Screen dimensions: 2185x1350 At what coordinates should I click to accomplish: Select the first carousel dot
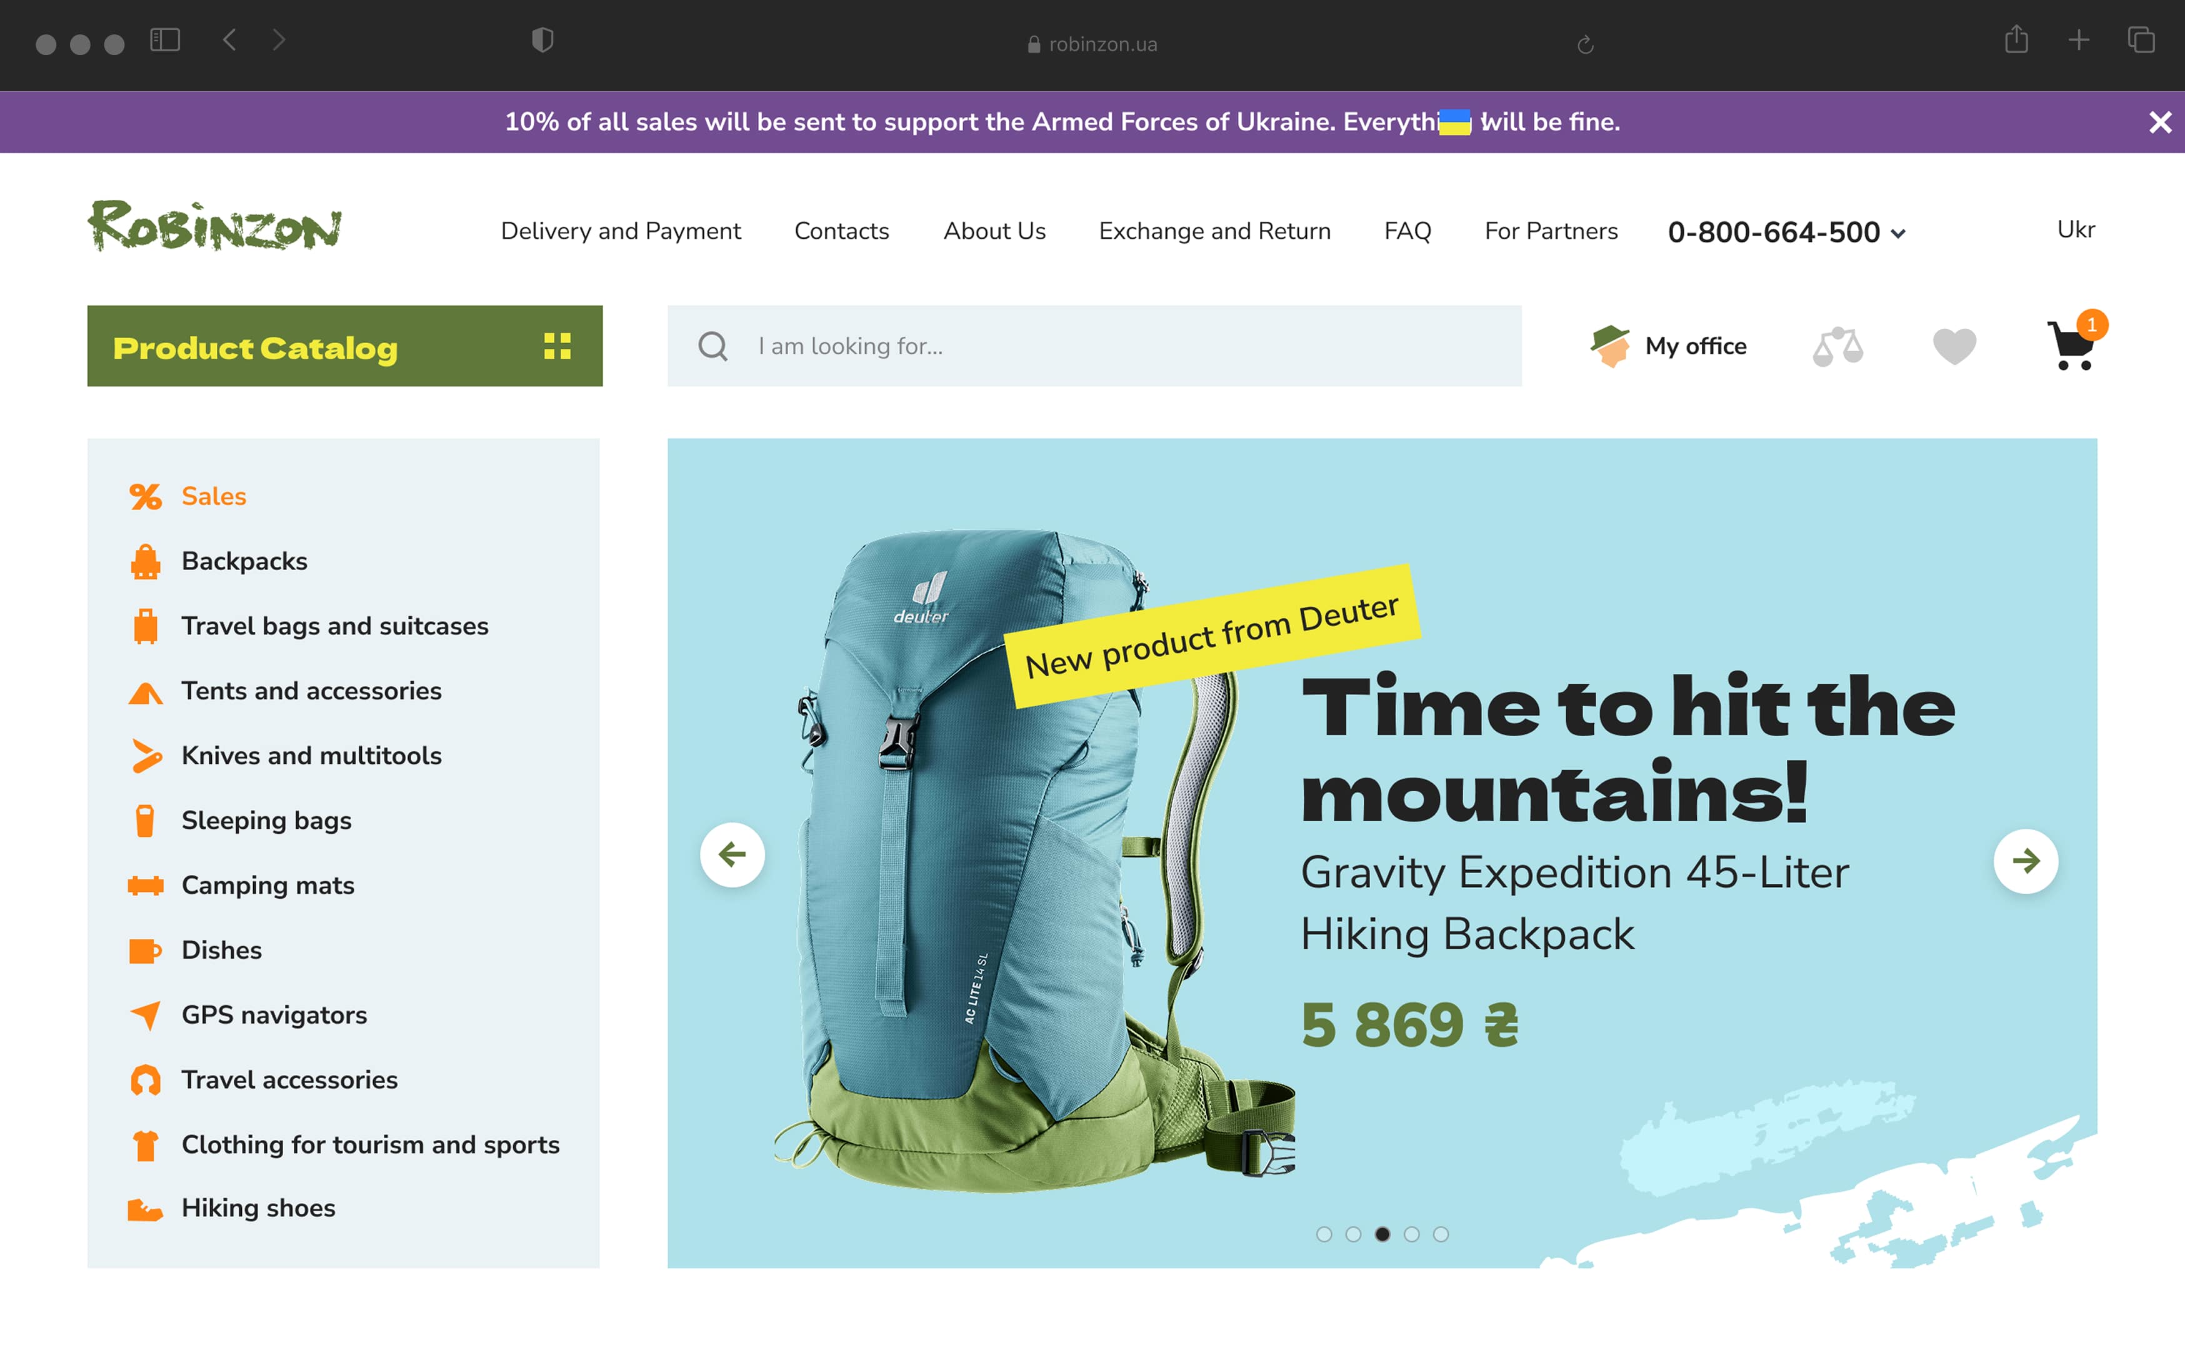pos(1324,1234)
